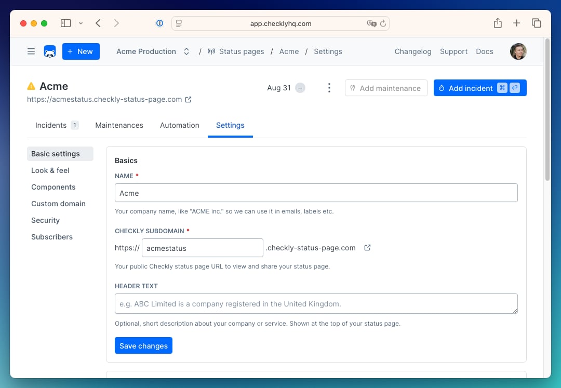The width and height of the screenshot is (561, 388).
Task: Open Look & feel settings
Action: 50,170
